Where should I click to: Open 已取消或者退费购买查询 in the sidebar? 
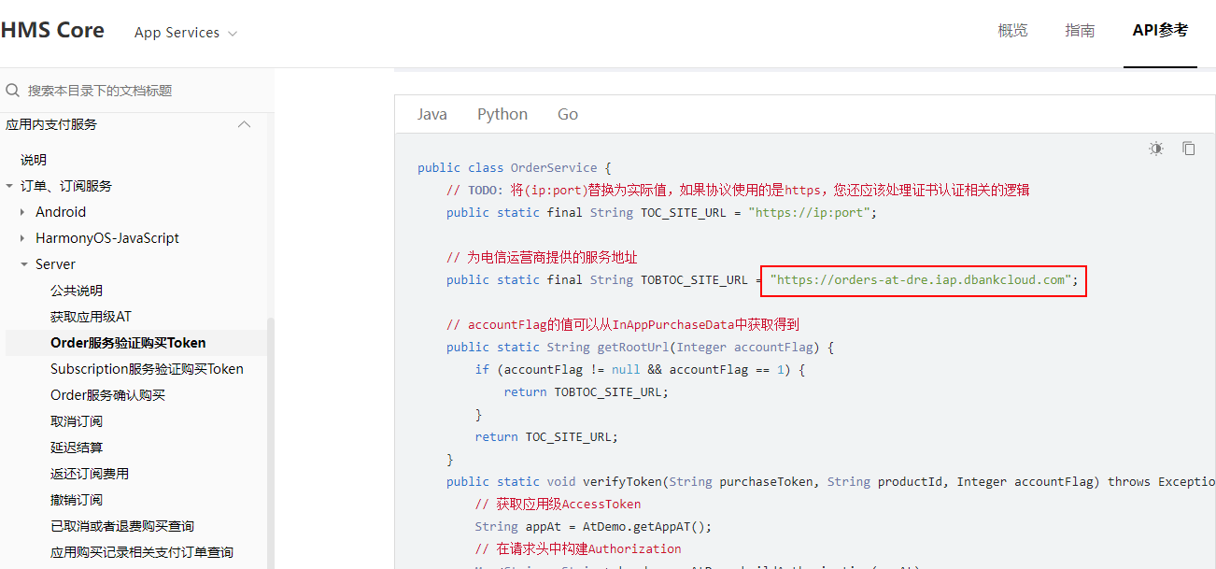tap(122, 526)
